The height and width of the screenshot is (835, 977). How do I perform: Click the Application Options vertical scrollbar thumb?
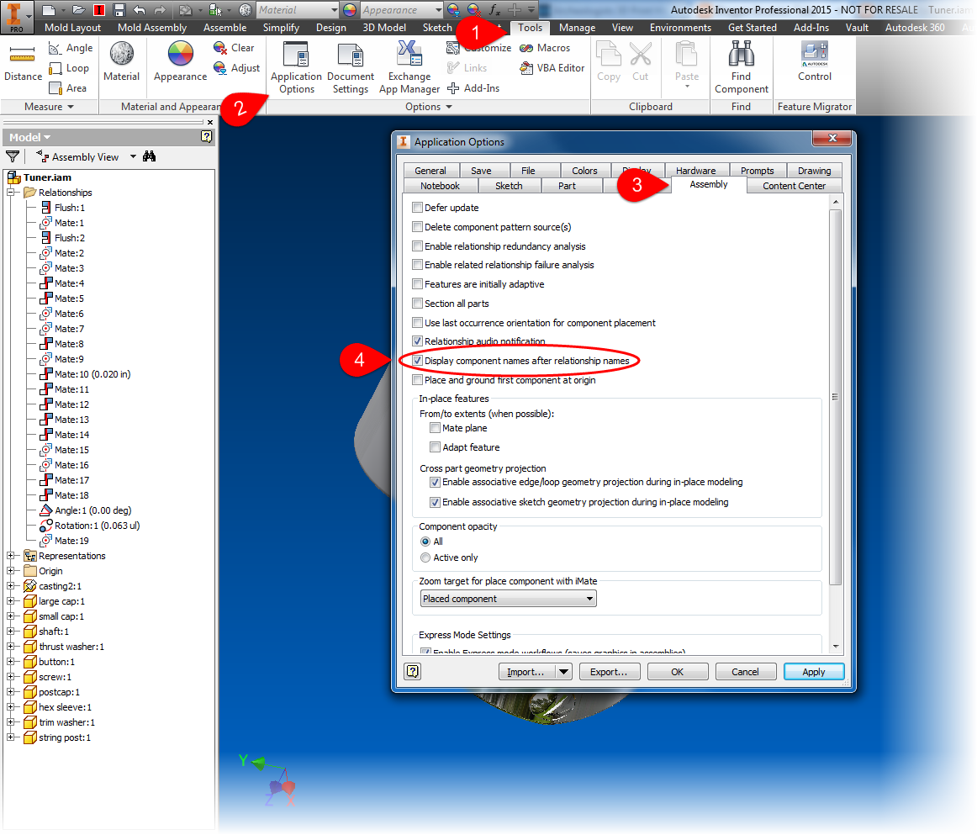point(836,397)
